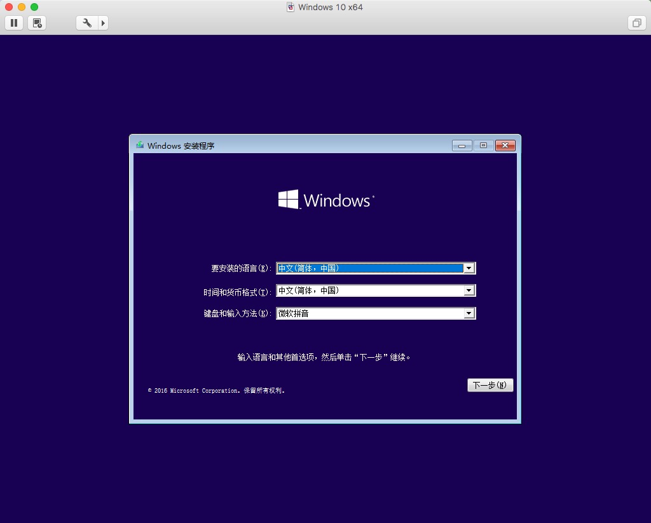
Task: Click the 下一步(N) button
Action: pyautogui.click(x=490, y=385)
